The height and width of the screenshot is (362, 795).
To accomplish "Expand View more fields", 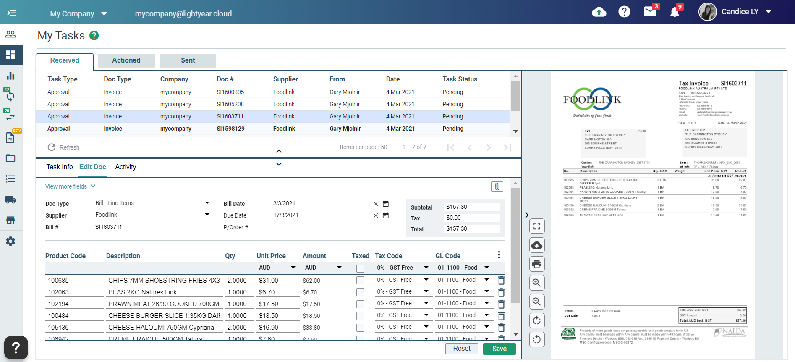I will coord(70,186).
